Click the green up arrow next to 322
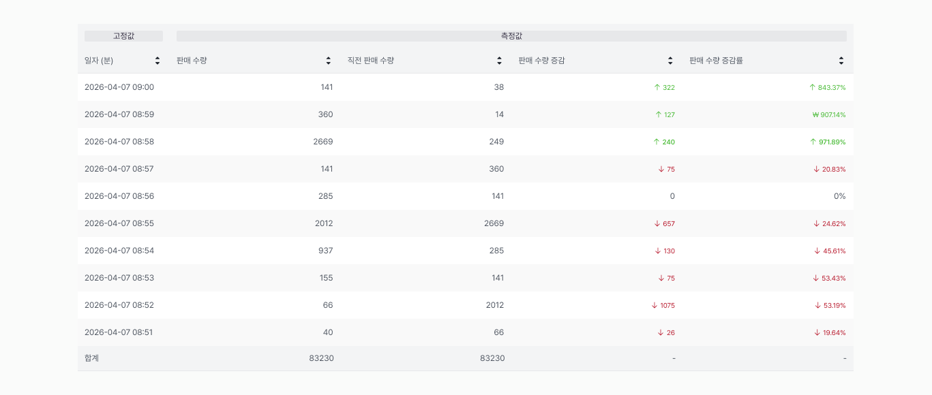Screen dimensions: 932x395 [657, 87]
